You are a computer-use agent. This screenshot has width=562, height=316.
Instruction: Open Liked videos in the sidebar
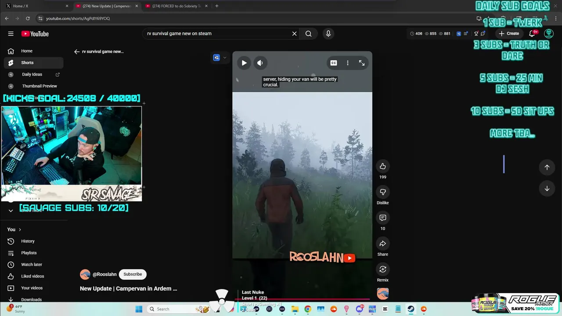[x=33, y=276]
